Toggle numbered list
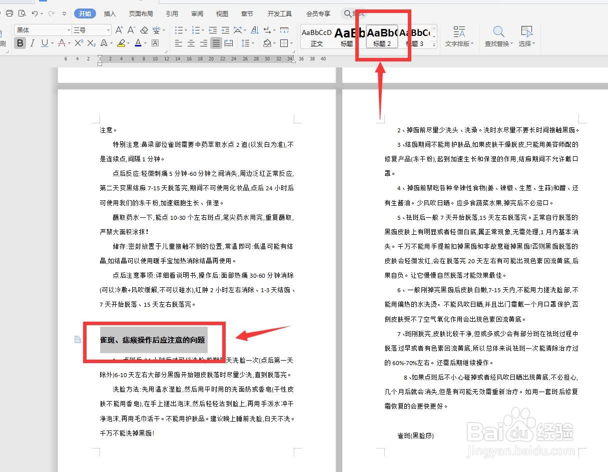 195,30
